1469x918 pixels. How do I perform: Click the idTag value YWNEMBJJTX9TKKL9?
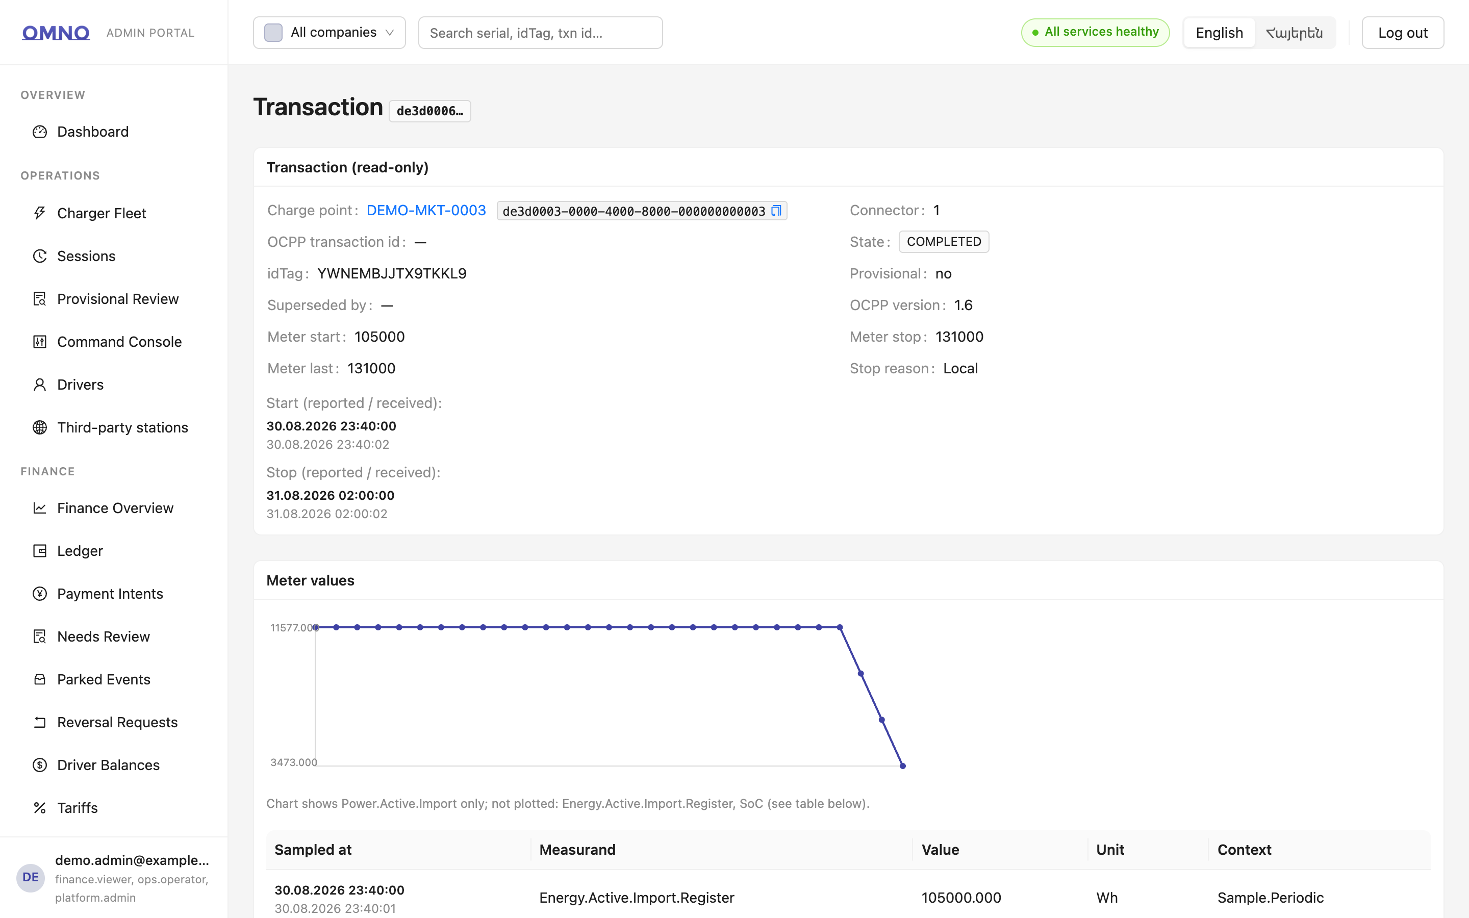click(392, 274)
